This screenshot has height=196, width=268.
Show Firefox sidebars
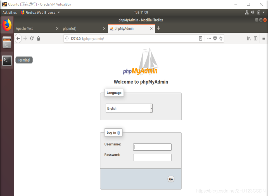(x=255, y=39)
